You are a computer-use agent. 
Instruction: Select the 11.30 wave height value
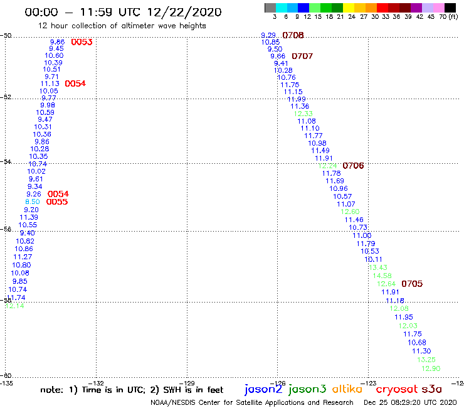[422, 351]
